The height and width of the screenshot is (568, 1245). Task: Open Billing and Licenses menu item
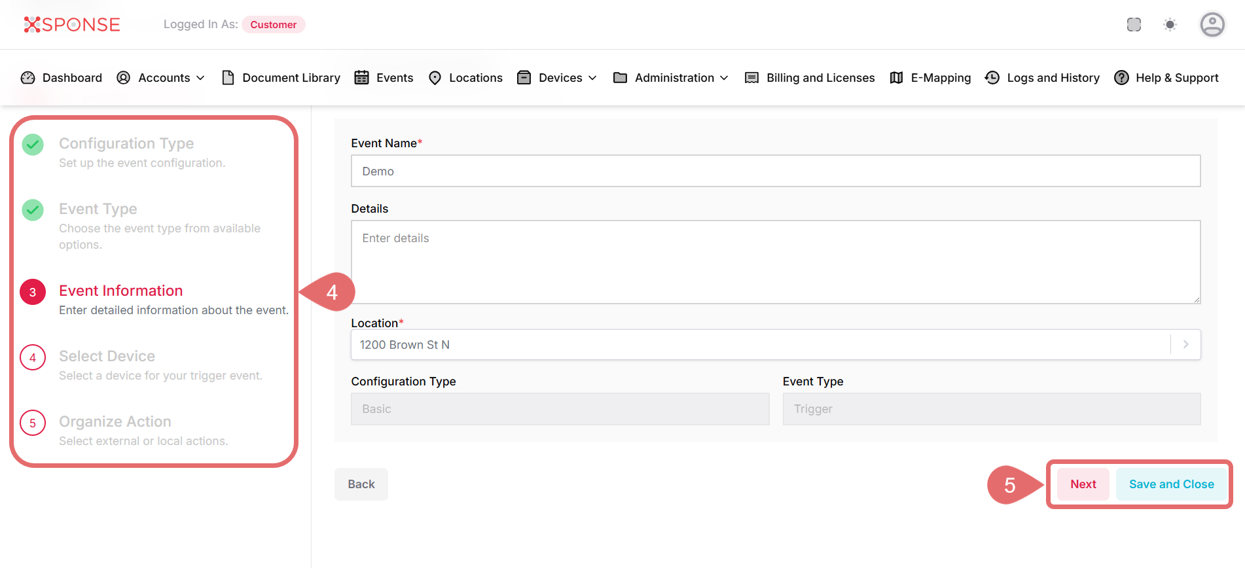(x=810, y=78)
